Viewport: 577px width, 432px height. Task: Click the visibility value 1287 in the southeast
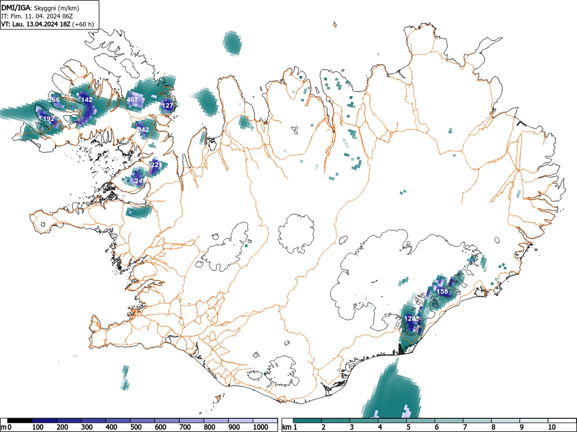pyautogui.click(x=412, y=319)
